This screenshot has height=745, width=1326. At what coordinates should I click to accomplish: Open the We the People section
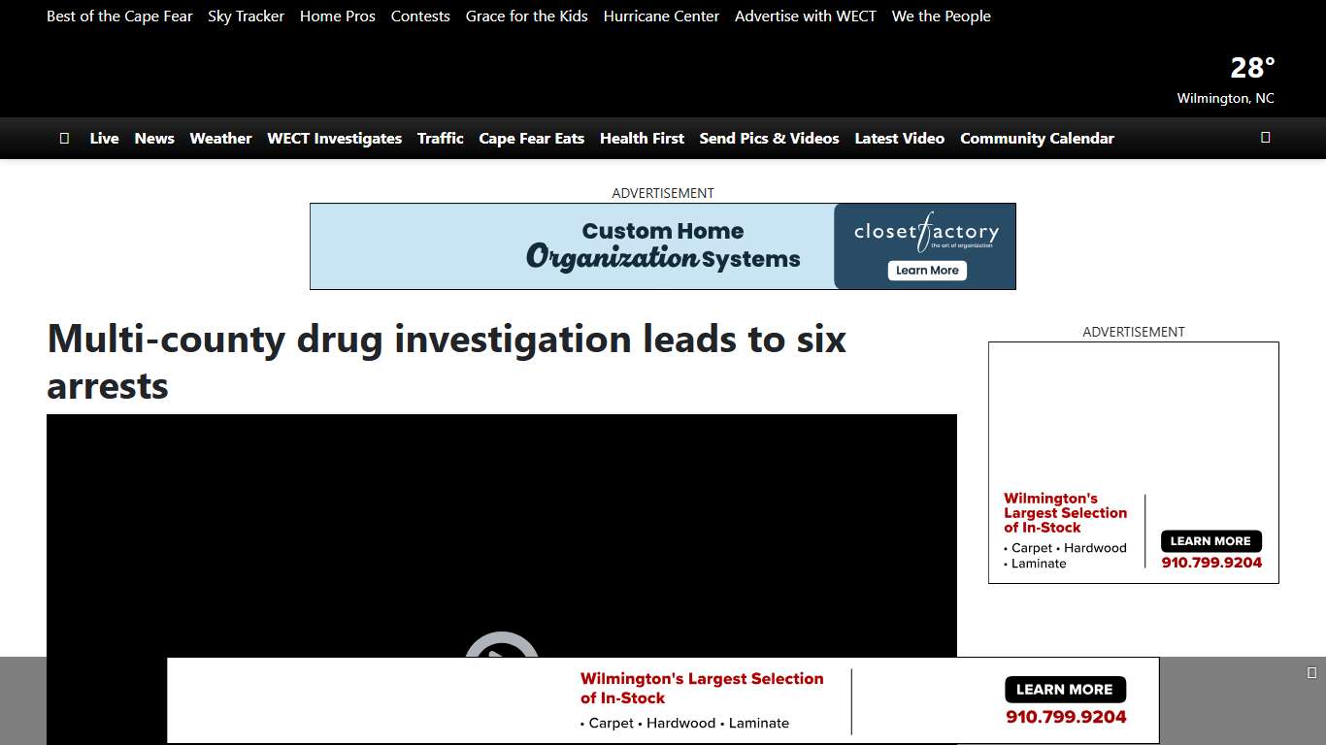tap(941, 16)
